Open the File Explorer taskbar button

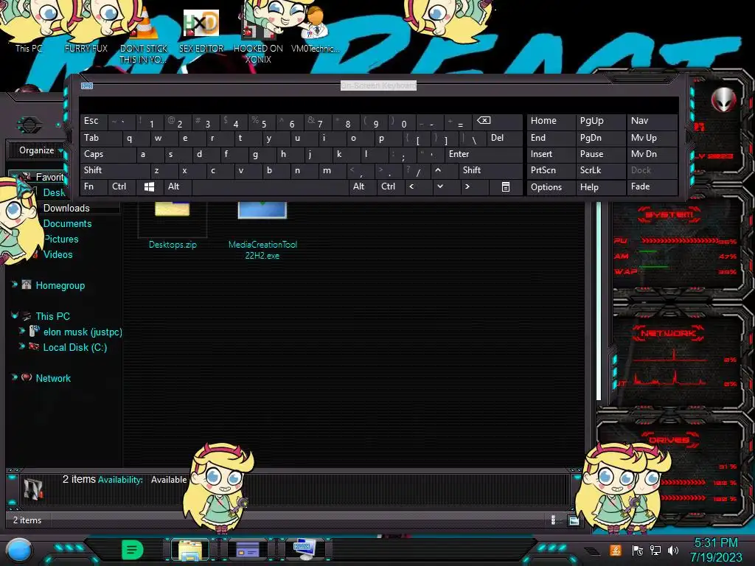tap(190, 550)
